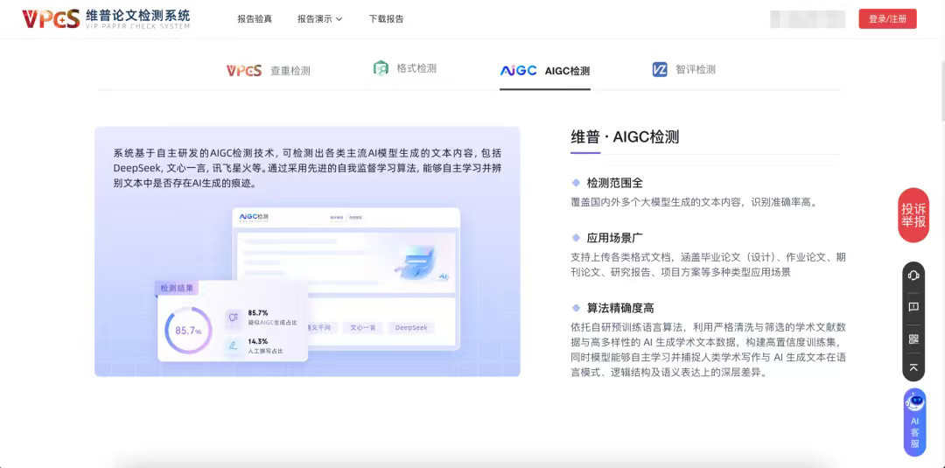The image size is (945, 468).
Task: Click the 应用场景广 heading
Action: pos(615,237)
